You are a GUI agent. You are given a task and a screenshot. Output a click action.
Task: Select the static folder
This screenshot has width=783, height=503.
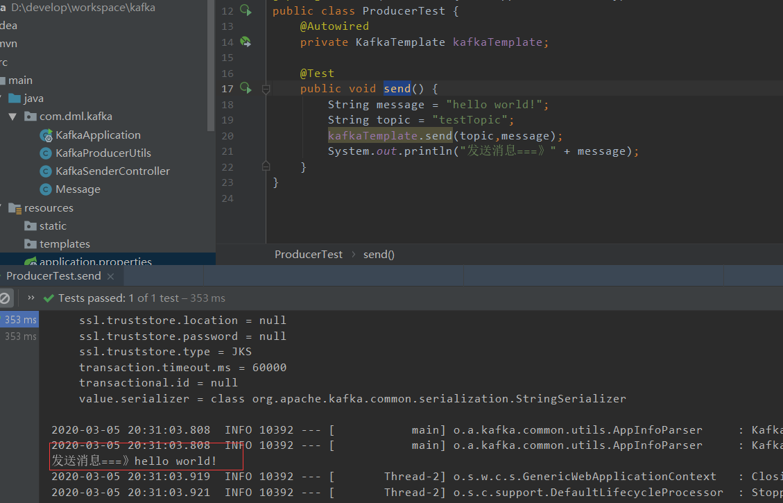tap(53, 225)
